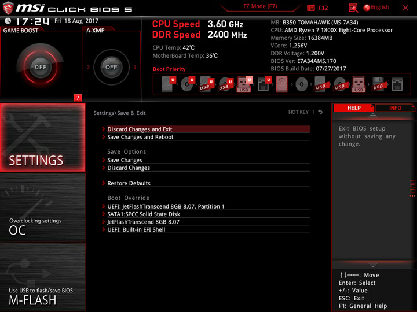Click the Settings\Save & Exit breadcrumb

[119, 113]
